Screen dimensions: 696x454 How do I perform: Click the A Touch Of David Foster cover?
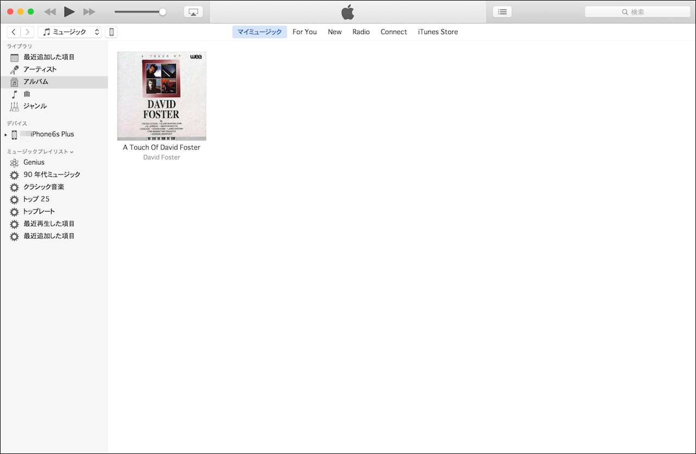click(x=162, y=96)
